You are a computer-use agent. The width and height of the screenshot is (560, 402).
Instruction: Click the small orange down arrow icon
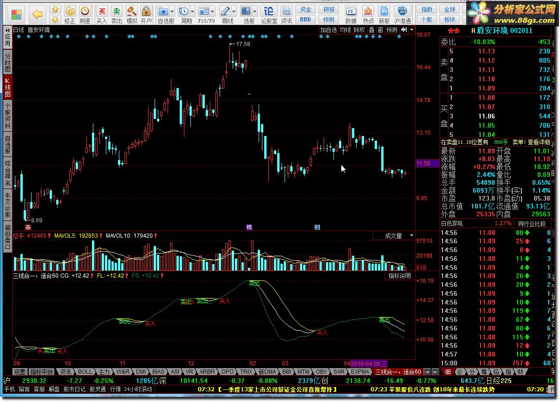coord(55,19)
